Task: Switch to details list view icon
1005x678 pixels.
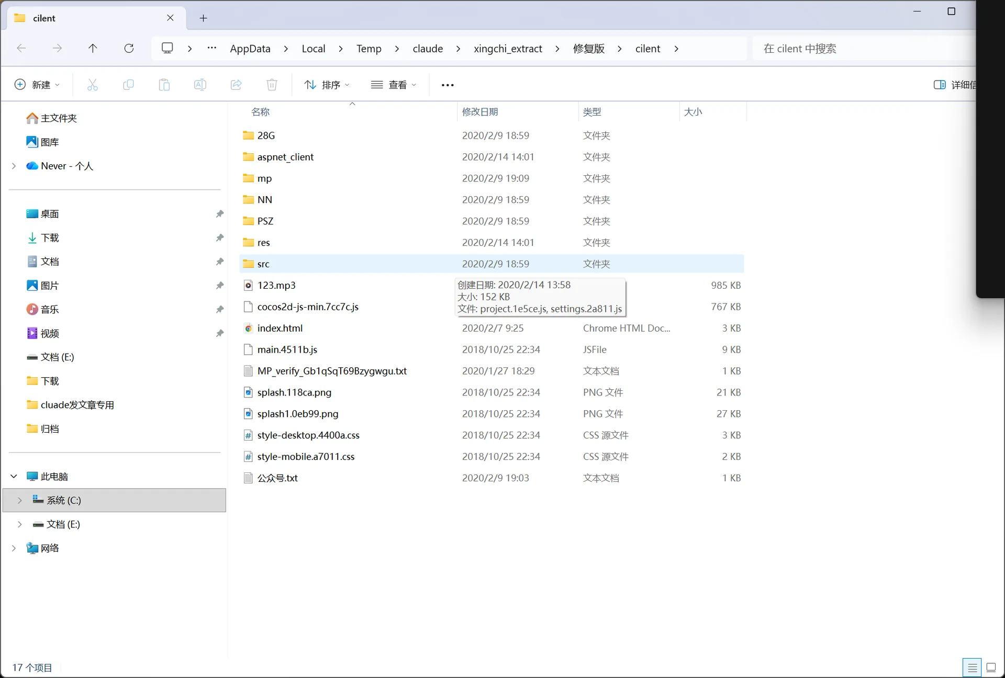Action: click(972, 668)
